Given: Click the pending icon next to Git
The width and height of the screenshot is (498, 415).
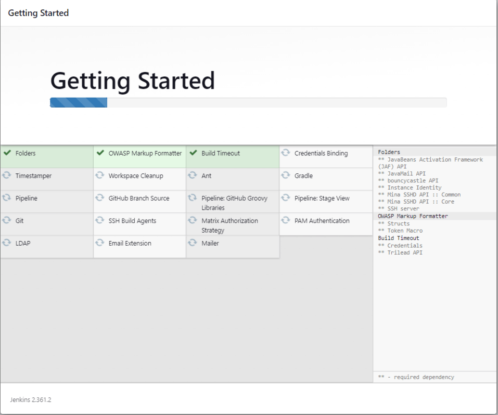Looking at the screenshot, I should point(7,220).
